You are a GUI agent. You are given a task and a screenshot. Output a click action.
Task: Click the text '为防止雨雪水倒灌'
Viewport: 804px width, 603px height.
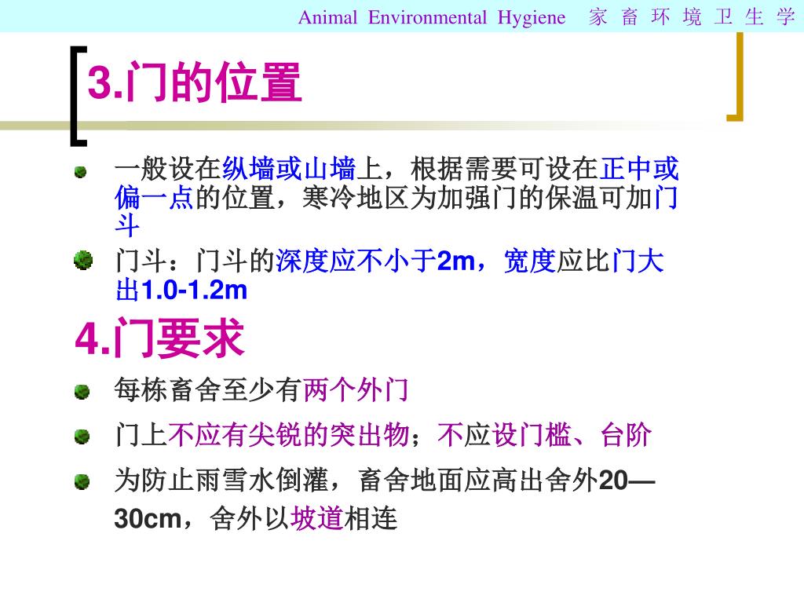(221, 481)
